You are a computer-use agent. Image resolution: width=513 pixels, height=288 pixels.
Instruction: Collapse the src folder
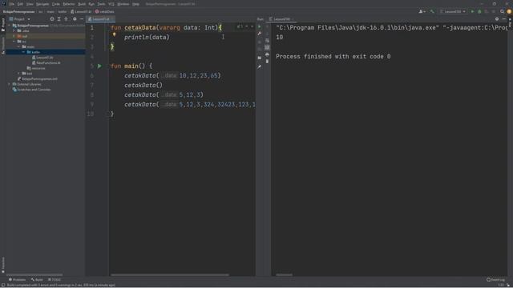point(14,42)
